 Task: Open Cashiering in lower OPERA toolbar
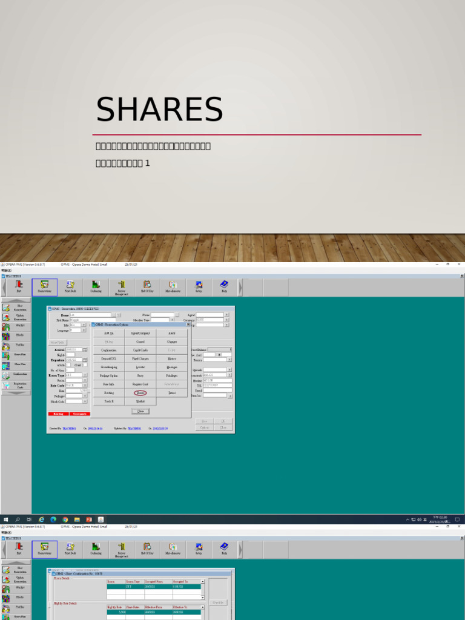tap(96, 549)
